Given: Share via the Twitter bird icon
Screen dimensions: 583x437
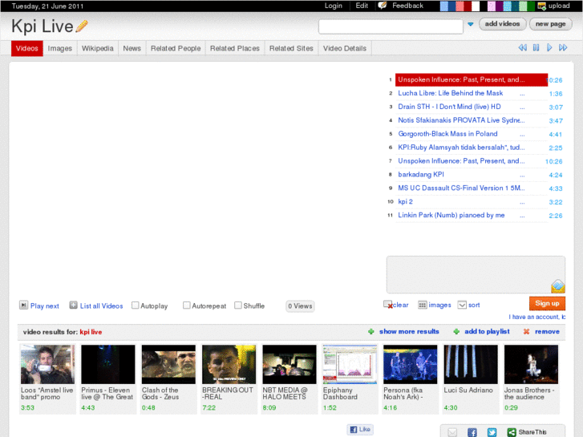Looking at the screenshot, I should 492,432.
